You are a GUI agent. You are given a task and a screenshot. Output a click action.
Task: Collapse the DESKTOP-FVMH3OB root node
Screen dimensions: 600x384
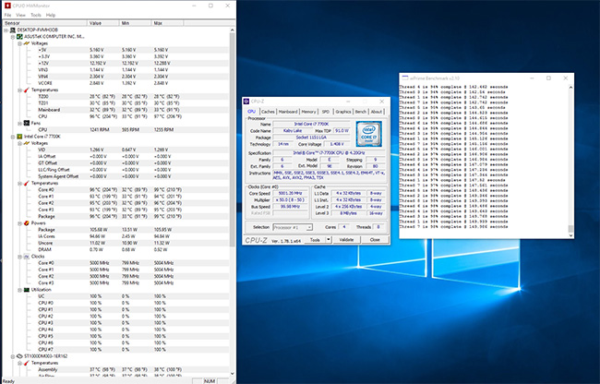[x=6, y=30]
